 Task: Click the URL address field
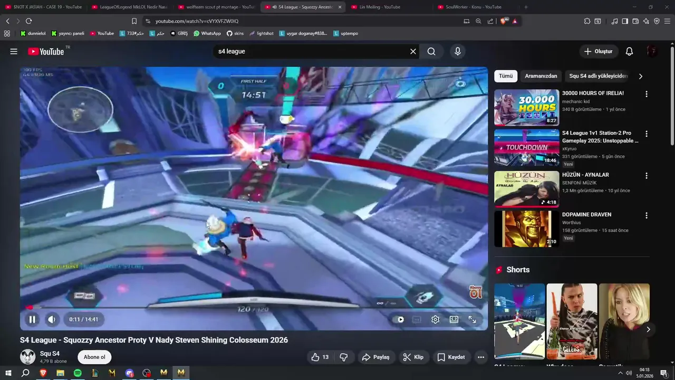click(x=301, y=21)
